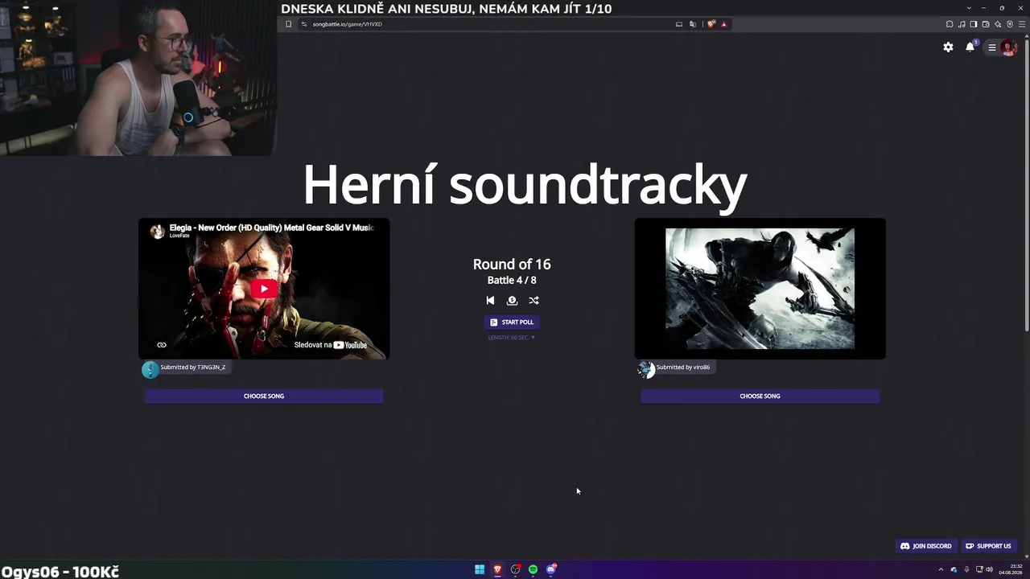This screenshot has width=1030, height=579.
Task: Open the browser extensions puzzle icon
Action: (x=950, y=24)
